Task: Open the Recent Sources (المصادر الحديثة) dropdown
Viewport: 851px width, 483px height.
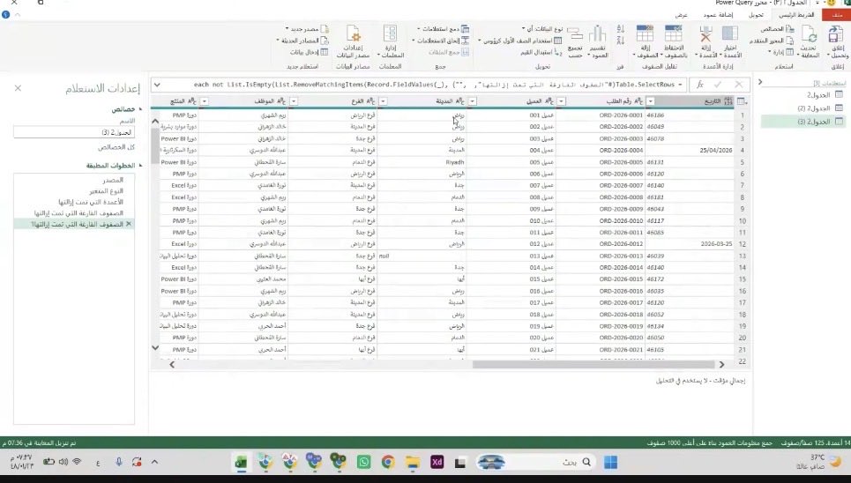Action: [302, 41]
